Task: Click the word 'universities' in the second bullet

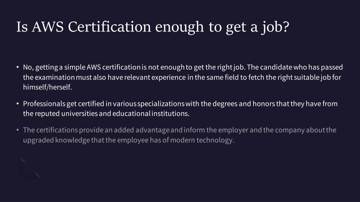Action: (79, 114)
